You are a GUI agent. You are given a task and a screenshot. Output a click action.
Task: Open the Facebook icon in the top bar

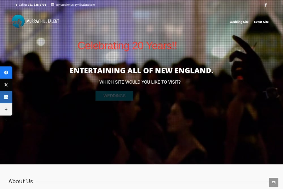266,5
